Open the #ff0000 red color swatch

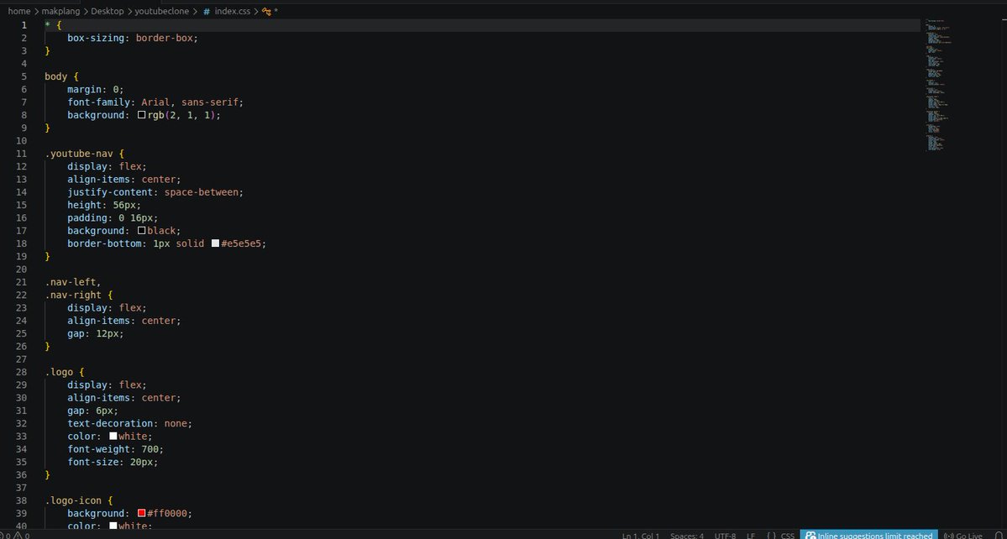[x=142, y=513]
